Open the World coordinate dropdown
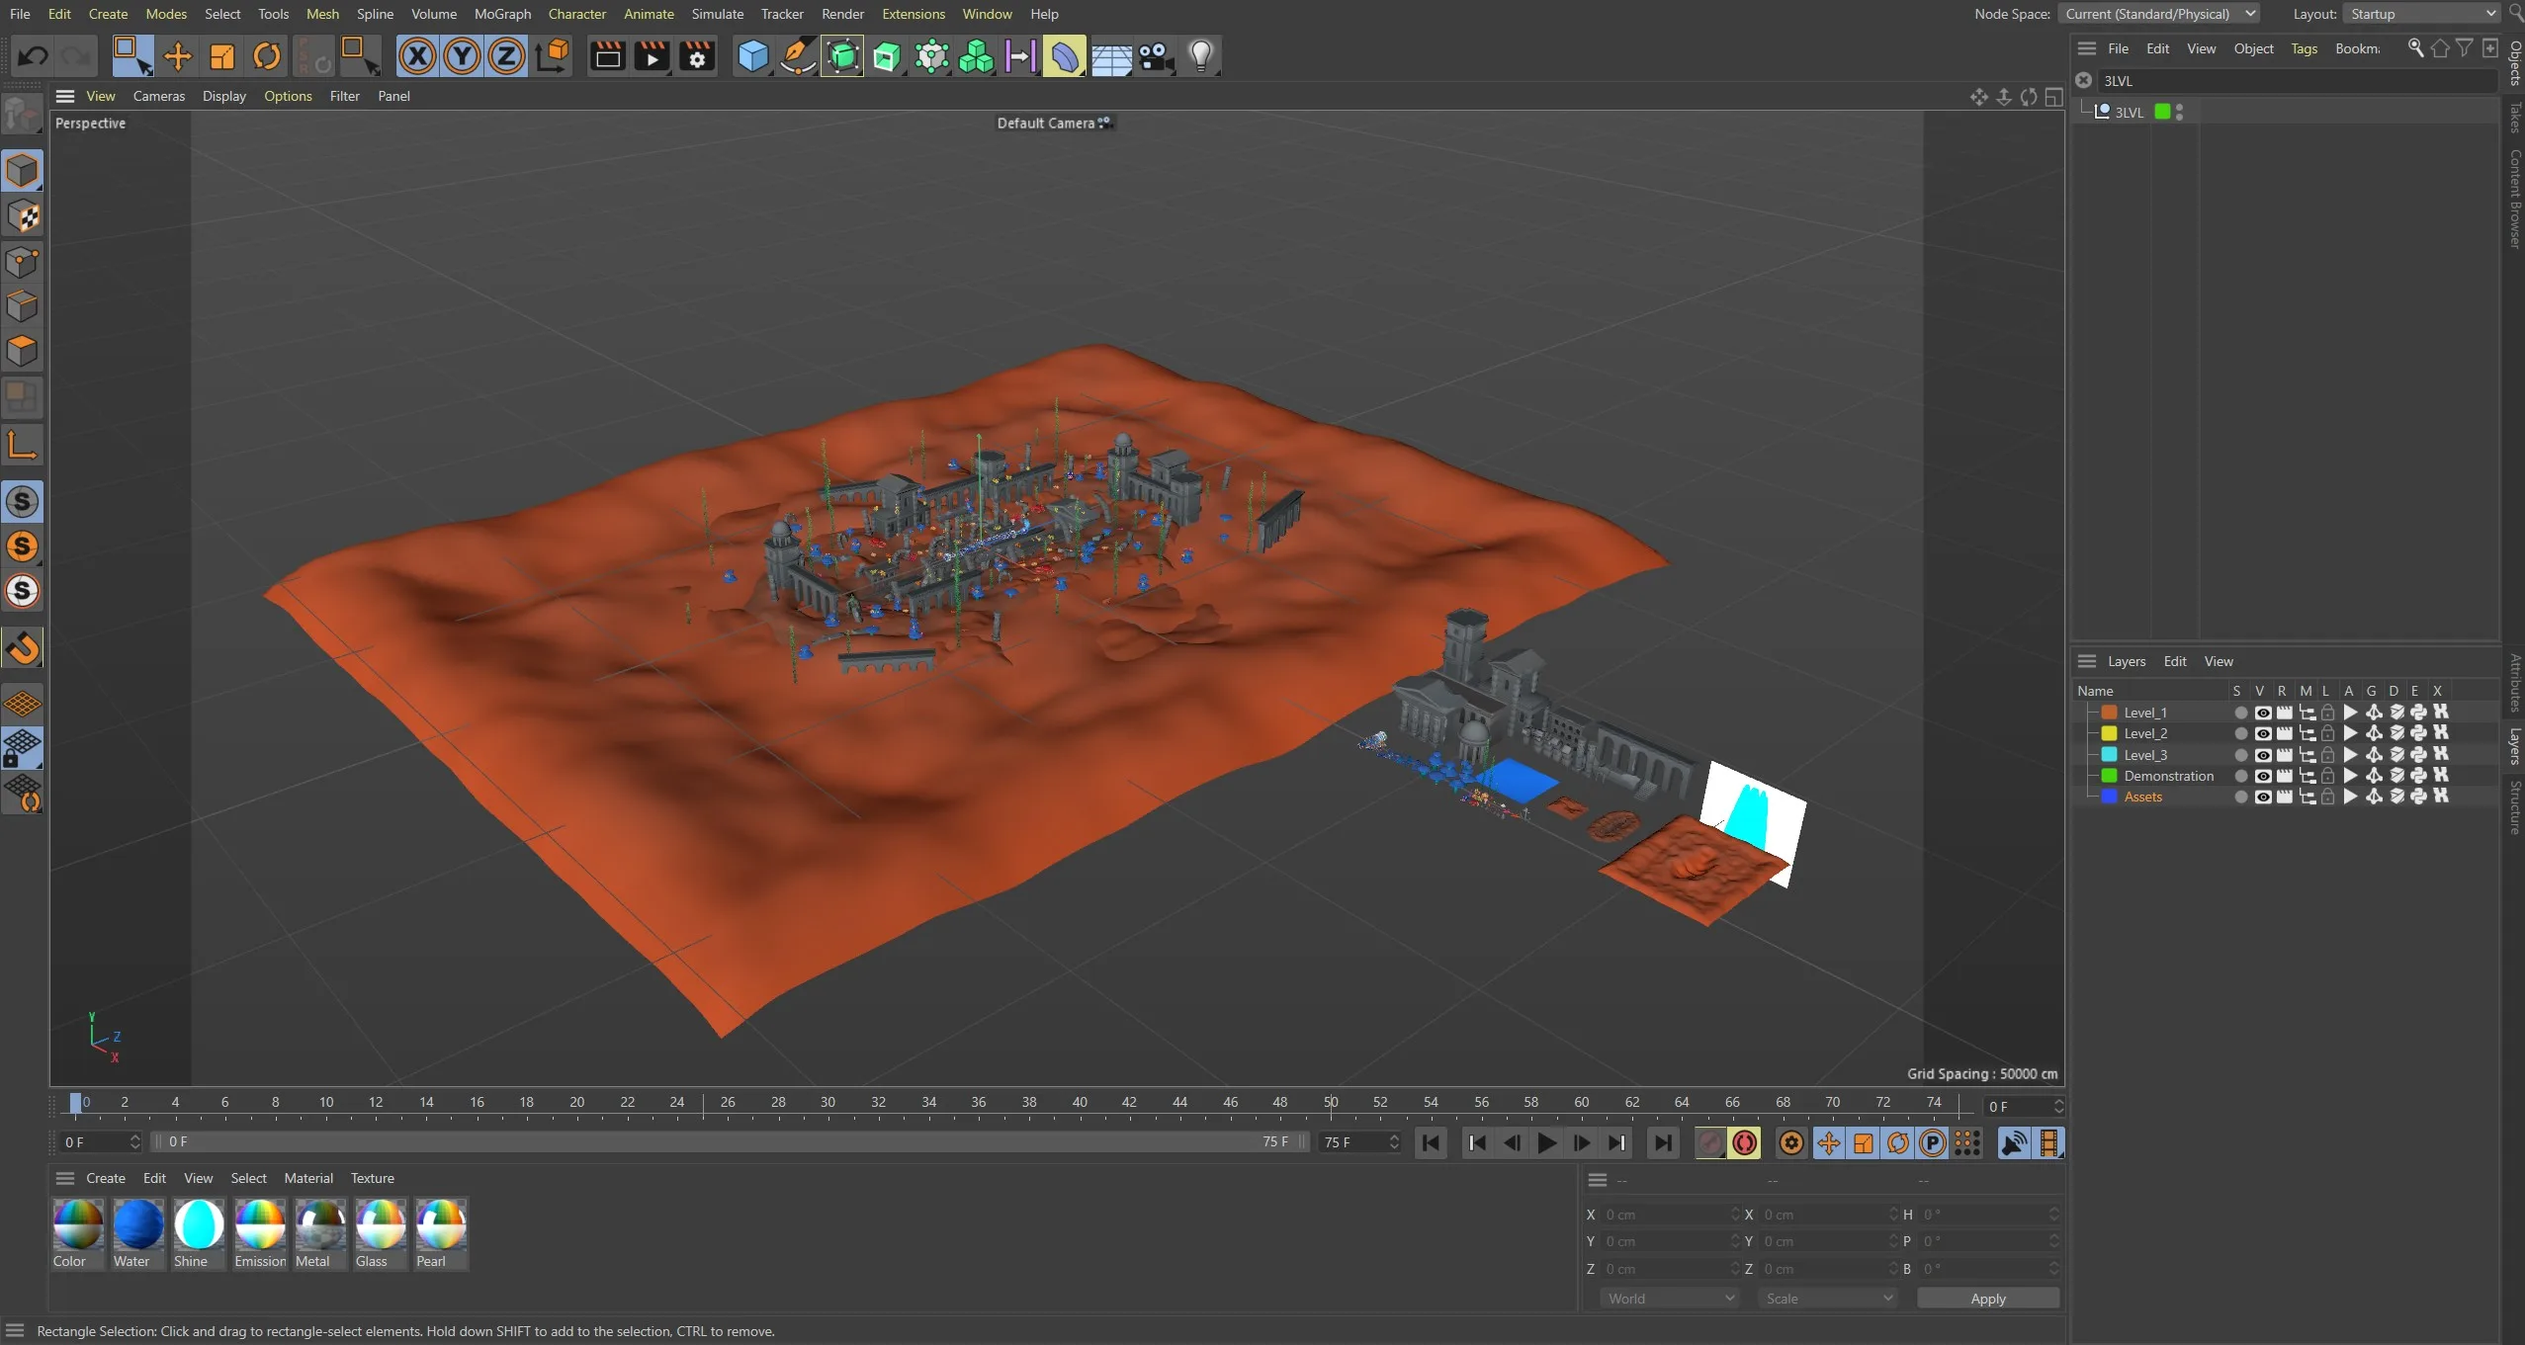This screenshot has height=1345, width=2525. [1669, 1299]
